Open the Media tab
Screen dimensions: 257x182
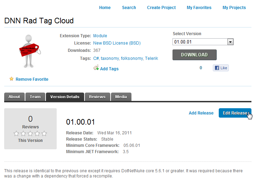click(121, 97)
